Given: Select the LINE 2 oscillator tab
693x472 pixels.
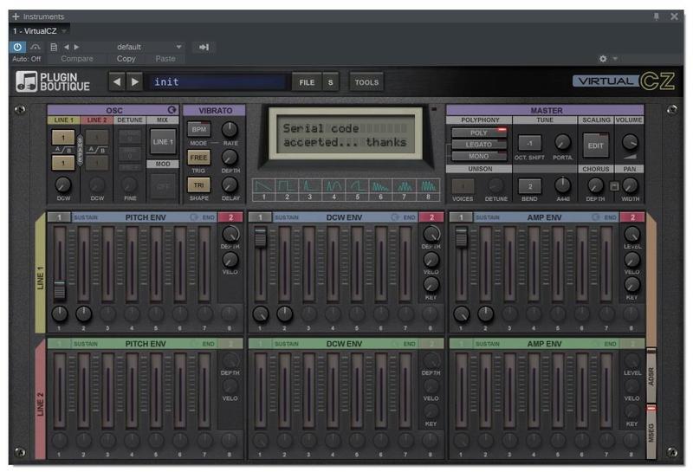Looking at the screenshot, I should tap(96, 120).
